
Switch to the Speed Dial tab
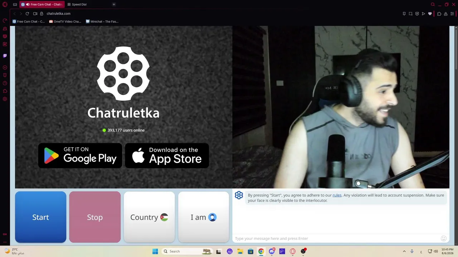[x=77, y=4]
